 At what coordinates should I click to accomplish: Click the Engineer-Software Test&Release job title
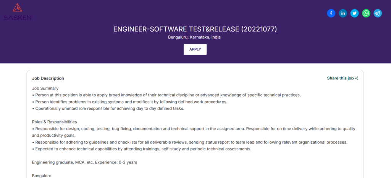(195, 29)
